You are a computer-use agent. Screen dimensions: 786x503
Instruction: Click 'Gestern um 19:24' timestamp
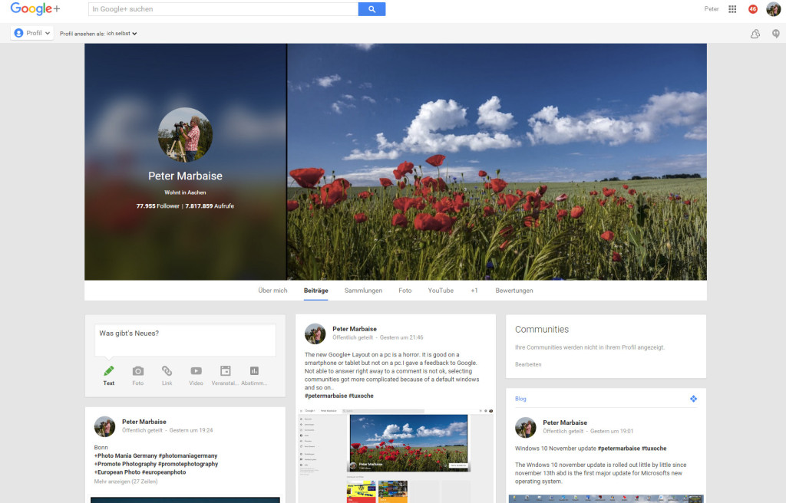click(x=191, y=430)
